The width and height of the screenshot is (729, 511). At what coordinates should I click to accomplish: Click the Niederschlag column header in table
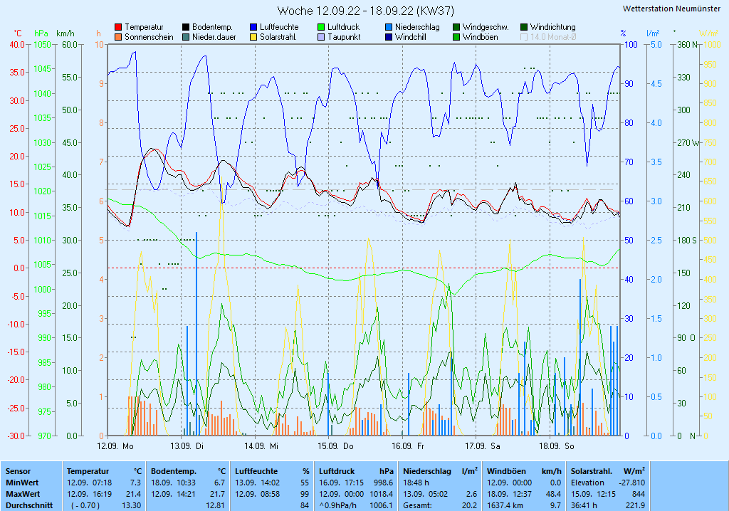427,471
